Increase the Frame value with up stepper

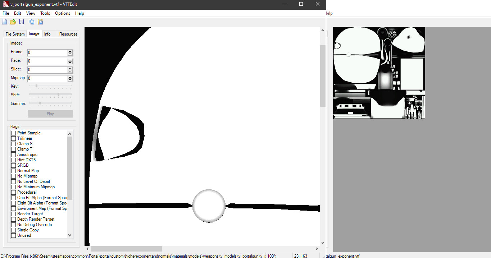coord(70,51)
